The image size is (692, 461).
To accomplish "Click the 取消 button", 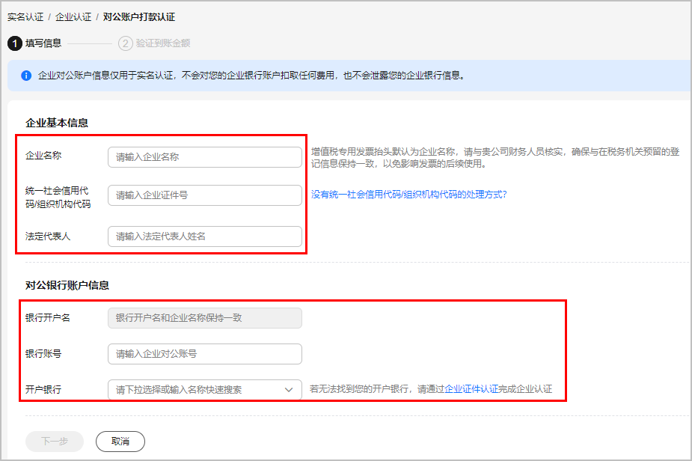I will pos(120,442).
